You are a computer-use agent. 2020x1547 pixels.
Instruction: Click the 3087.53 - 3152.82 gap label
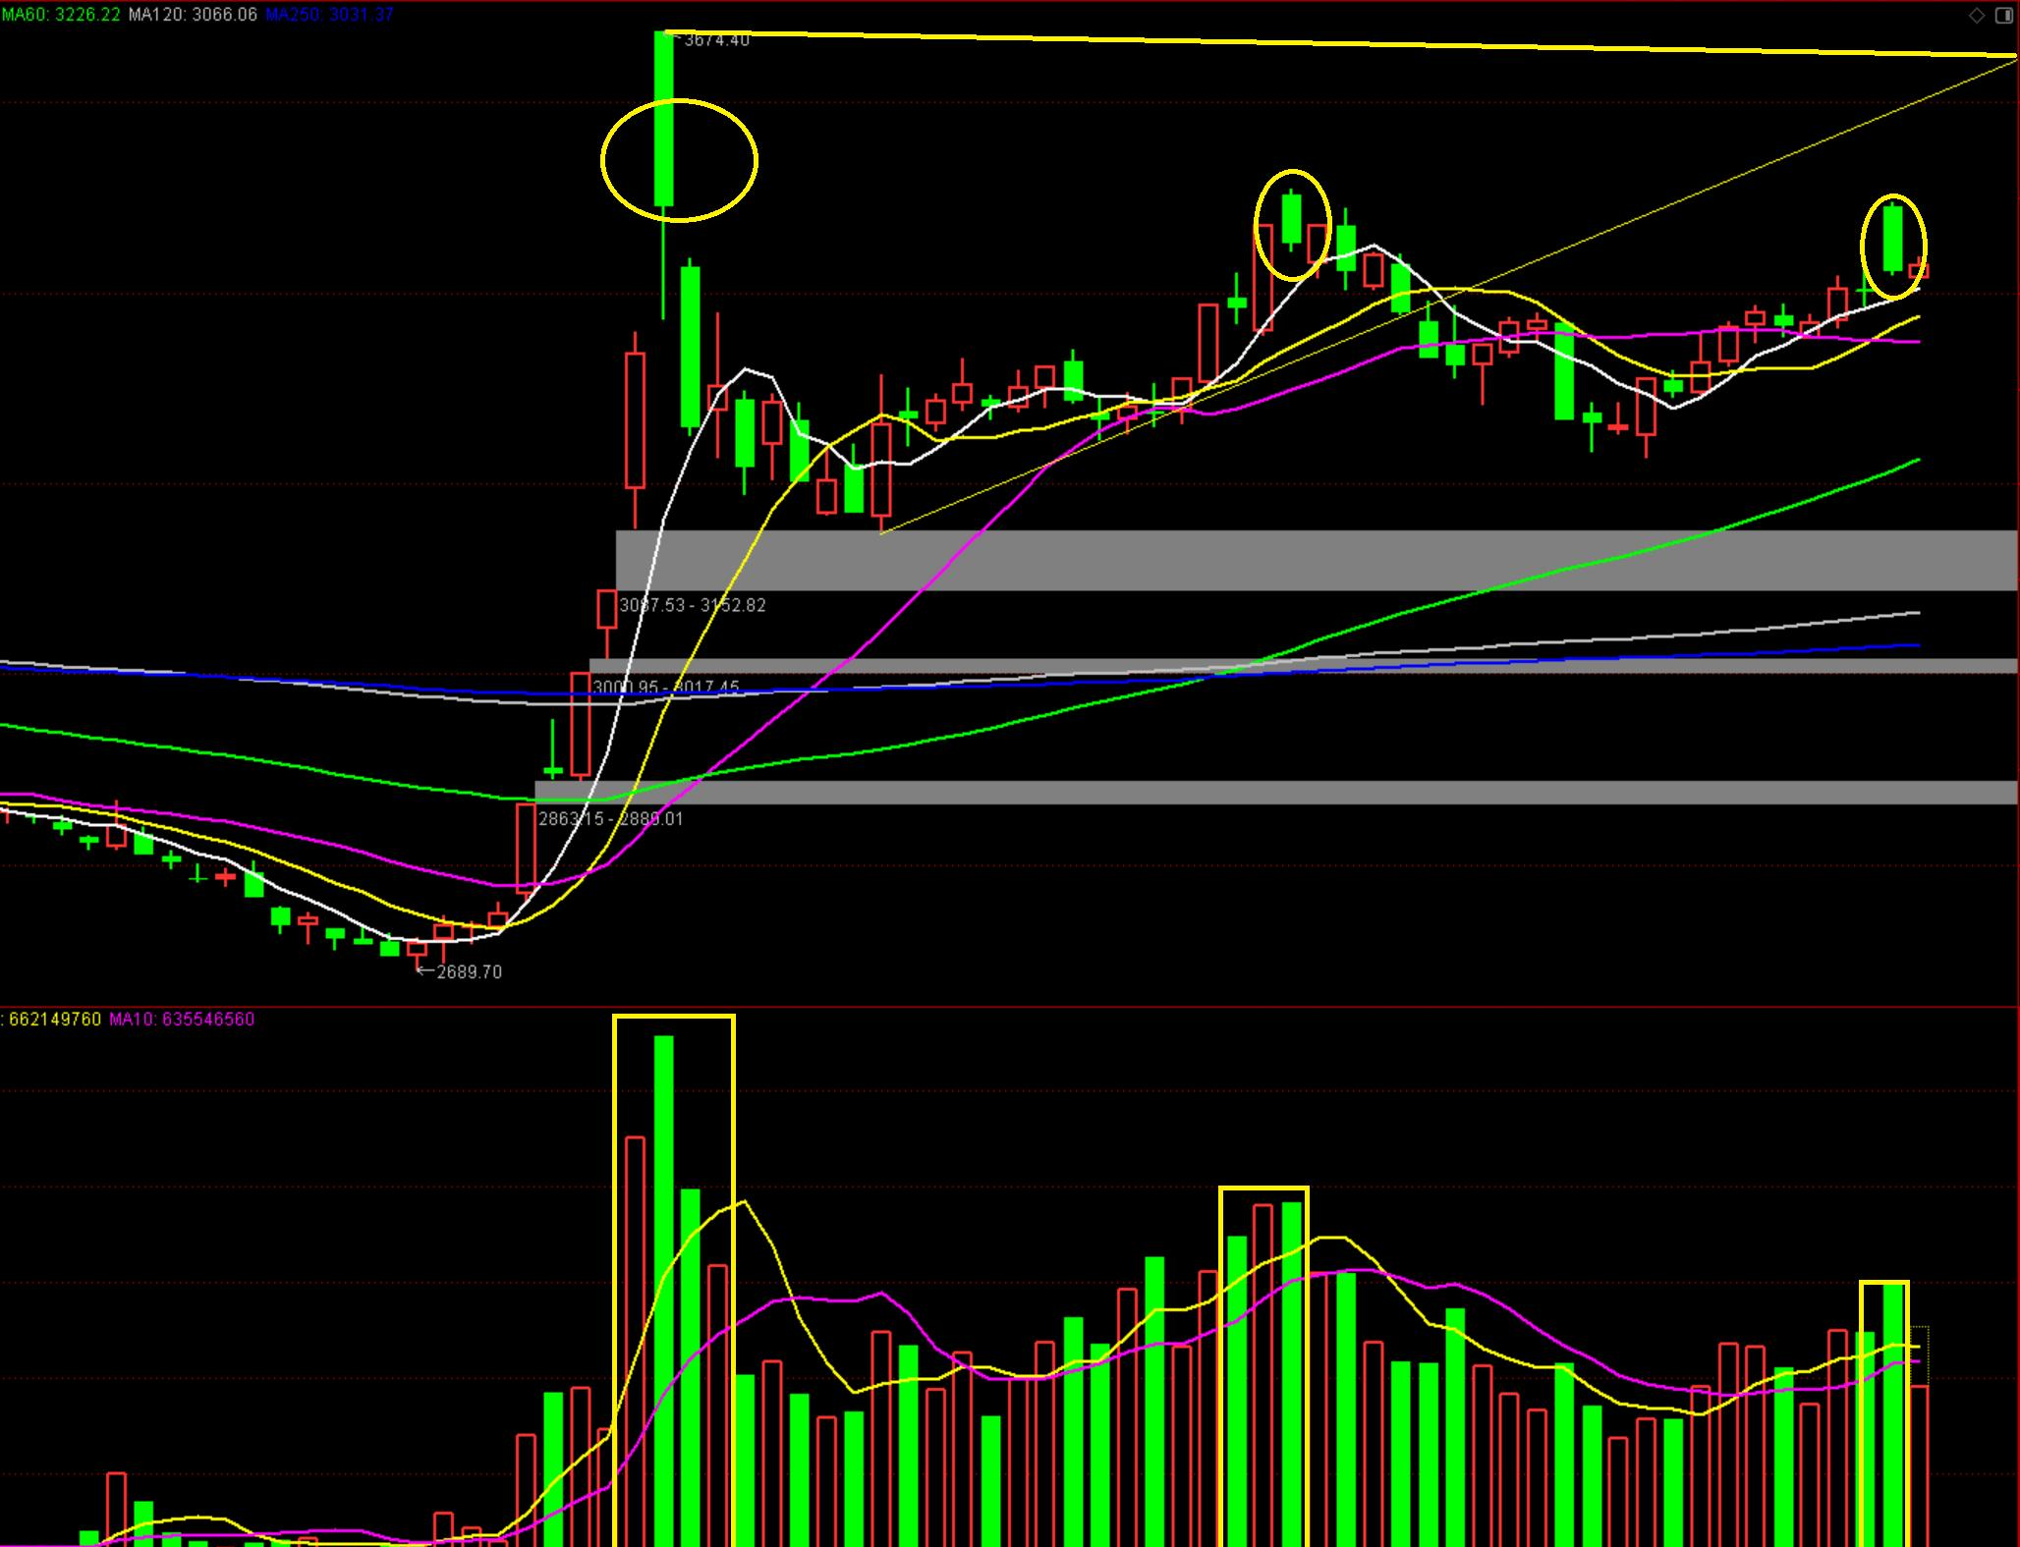(693, 605)
